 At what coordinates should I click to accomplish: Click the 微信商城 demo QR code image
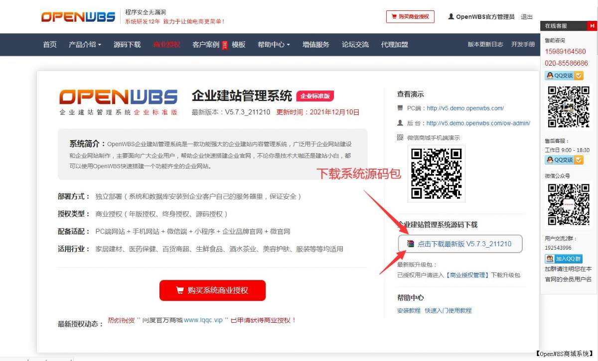pyautogui.click(x=436, y=173)
